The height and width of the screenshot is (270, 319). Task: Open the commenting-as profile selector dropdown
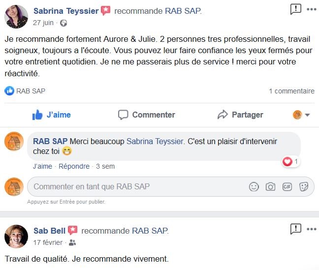point(301,115)
